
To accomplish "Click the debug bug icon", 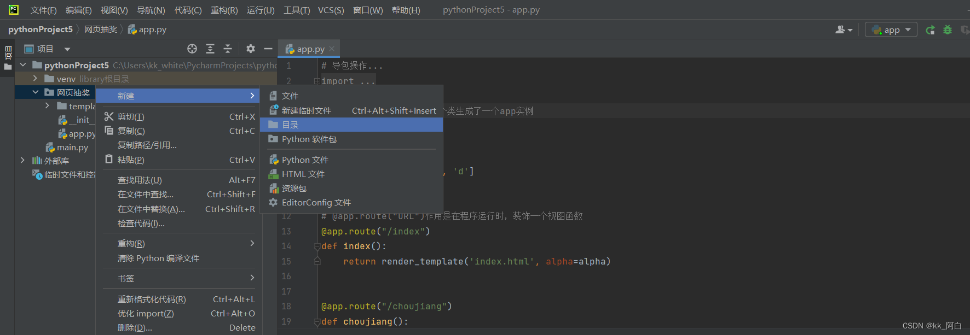I will pos(948,30).
